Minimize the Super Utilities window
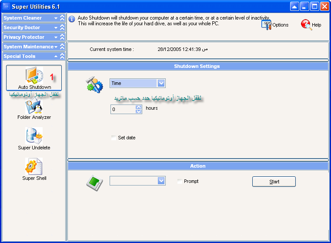The width and height of the screenshot is (331, 243). (x=304, y=7)
